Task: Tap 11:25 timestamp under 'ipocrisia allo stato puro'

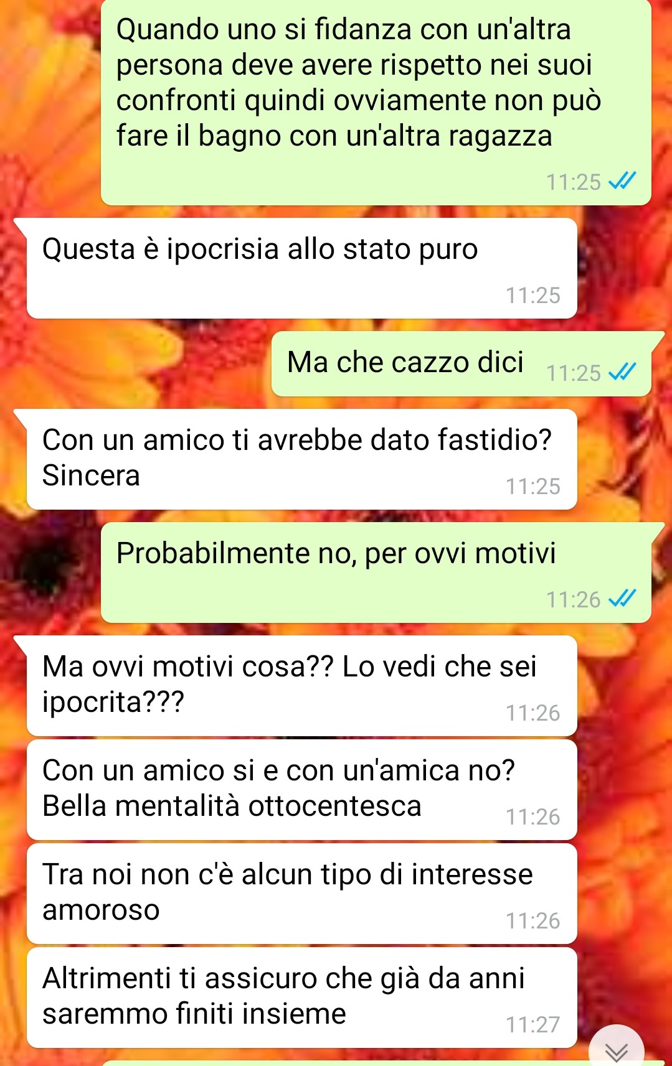Action: tap(533, 295)
